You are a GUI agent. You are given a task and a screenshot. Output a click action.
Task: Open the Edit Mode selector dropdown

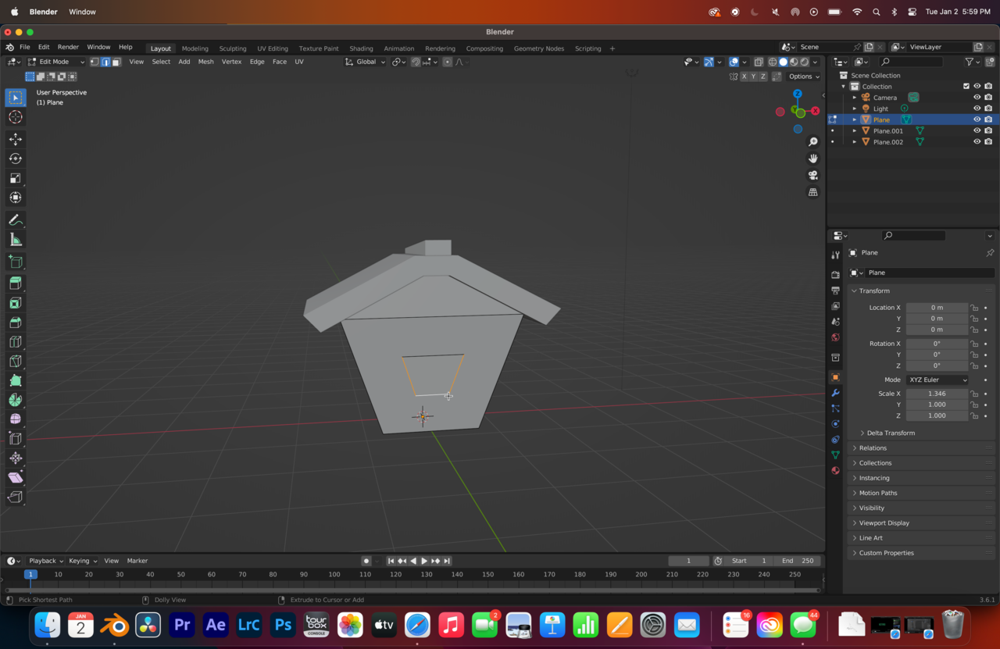[55, 62]
